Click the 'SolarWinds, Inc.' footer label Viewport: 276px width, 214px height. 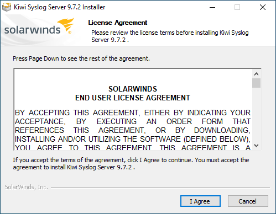tap(26, 187)
